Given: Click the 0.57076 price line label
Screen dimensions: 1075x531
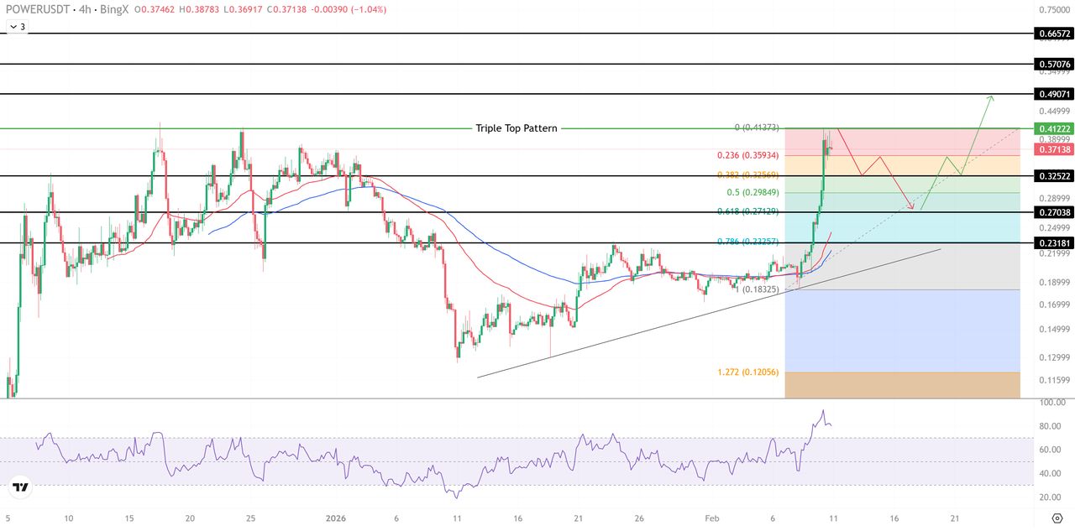Looking at the screenshot, I should tap(1054, 64).
